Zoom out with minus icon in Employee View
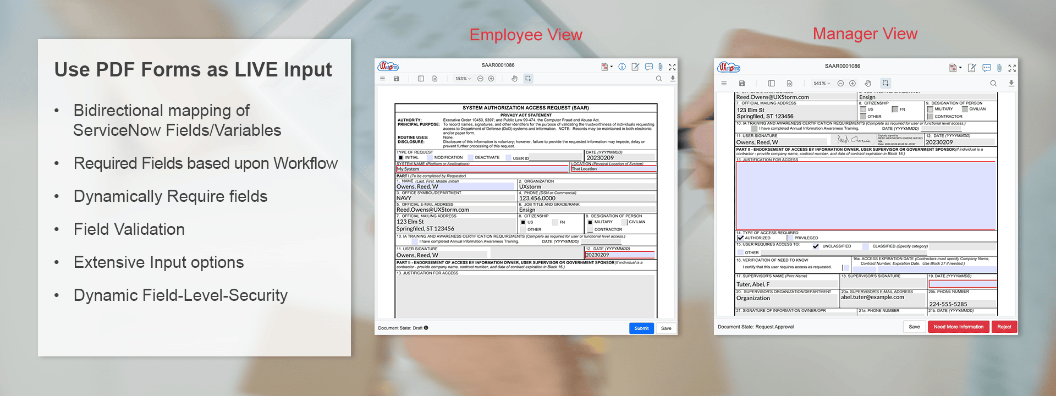Viewport: 1056px width, 396px height. (x=480, y=79)
